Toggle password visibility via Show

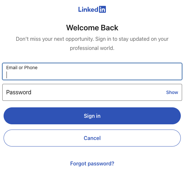point(172,92)
